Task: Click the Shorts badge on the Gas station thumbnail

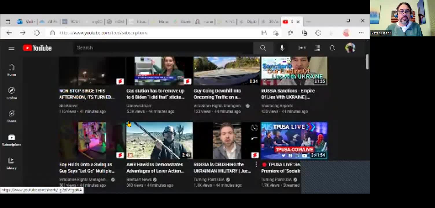Action: 187,81
